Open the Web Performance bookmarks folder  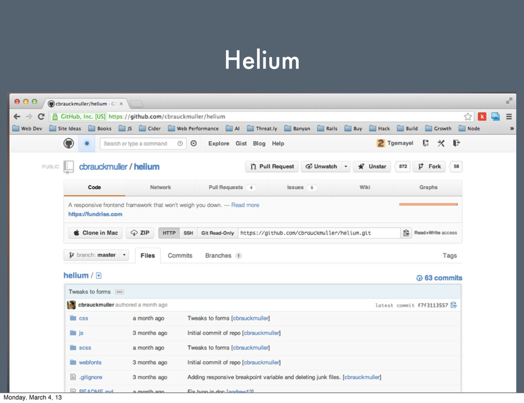point(193,128)
